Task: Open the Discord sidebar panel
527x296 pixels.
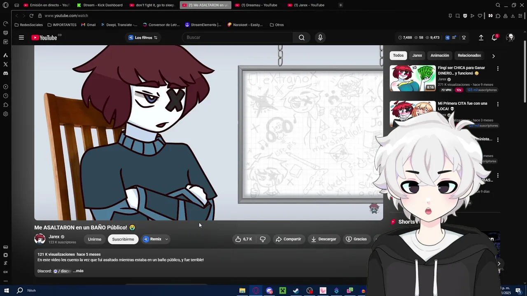Action: coord(5,73)
